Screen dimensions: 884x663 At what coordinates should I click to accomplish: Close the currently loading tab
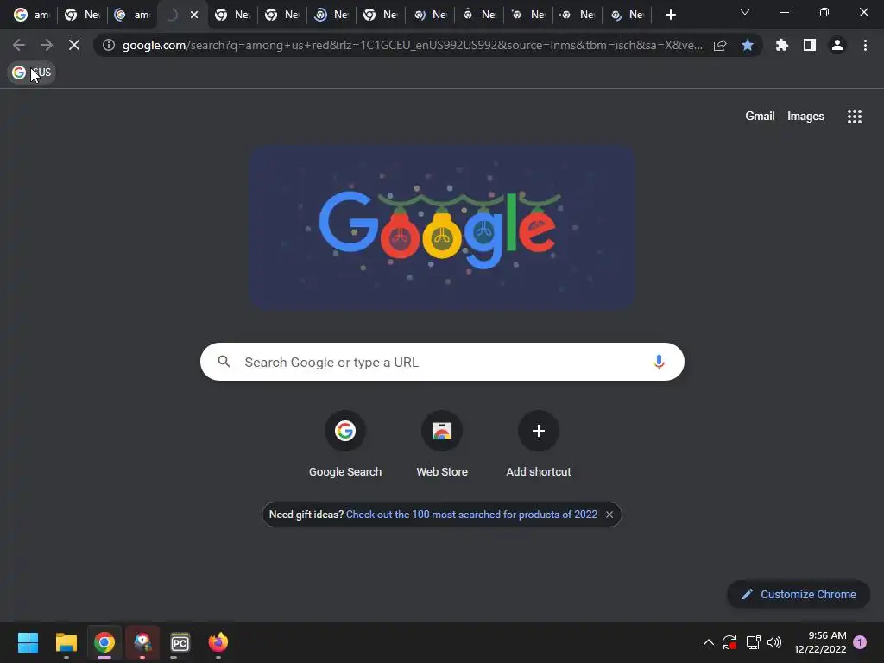coord(194,15)
